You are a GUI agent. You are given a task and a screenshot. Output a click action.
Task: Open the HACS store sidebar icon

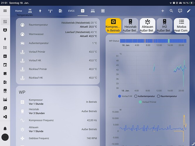point(5,91)
